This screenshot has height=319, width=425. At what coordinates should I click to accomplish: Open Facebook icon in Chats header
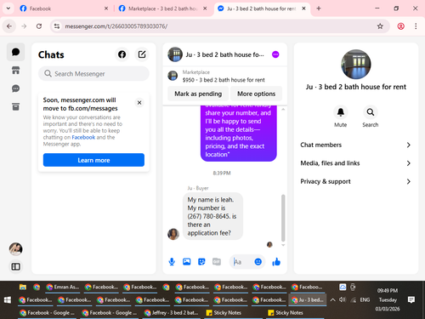[122, 54]
